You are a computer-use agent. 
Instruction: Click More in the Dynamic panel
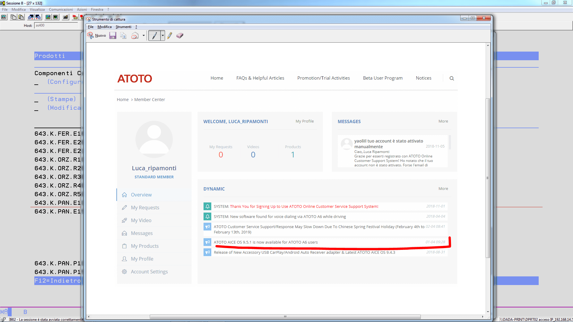tap(443, 189)
